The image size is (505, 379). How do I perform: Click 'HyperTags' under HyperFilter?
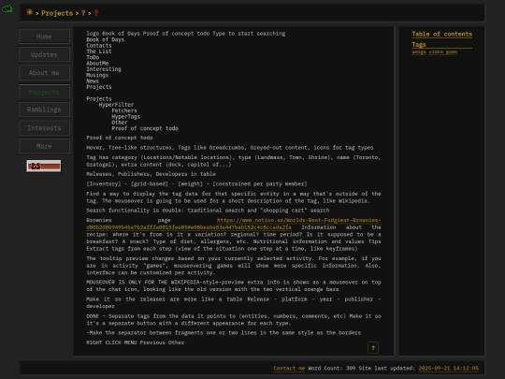[125, 116]
